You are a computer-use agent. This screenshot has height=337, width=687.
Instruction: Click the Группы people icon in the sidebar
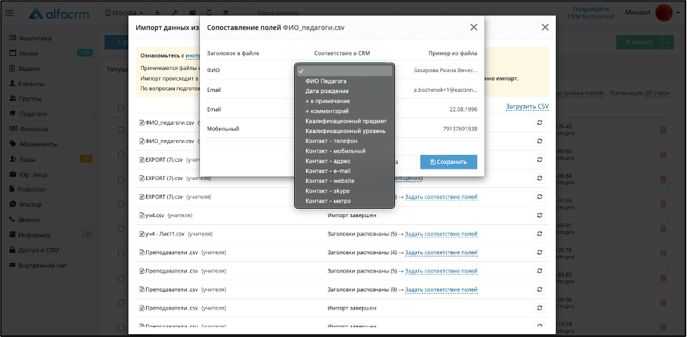click(13, 99)
